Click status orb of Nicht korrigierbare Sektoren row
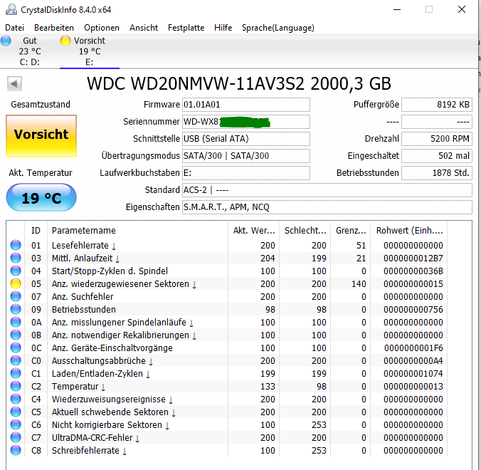 click(x=16, y=424)
